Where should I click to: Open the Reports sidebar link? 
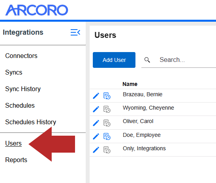16,160
